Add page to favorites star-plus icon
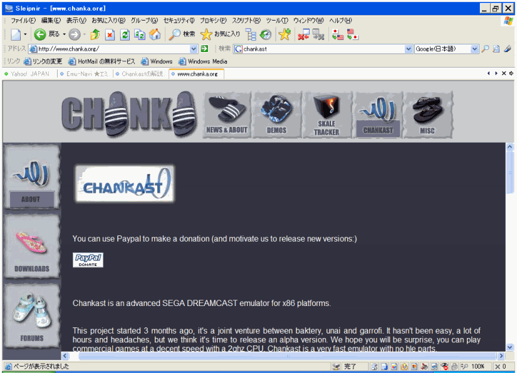Screen dimensions: 517x373 click(x=285, y=34)
